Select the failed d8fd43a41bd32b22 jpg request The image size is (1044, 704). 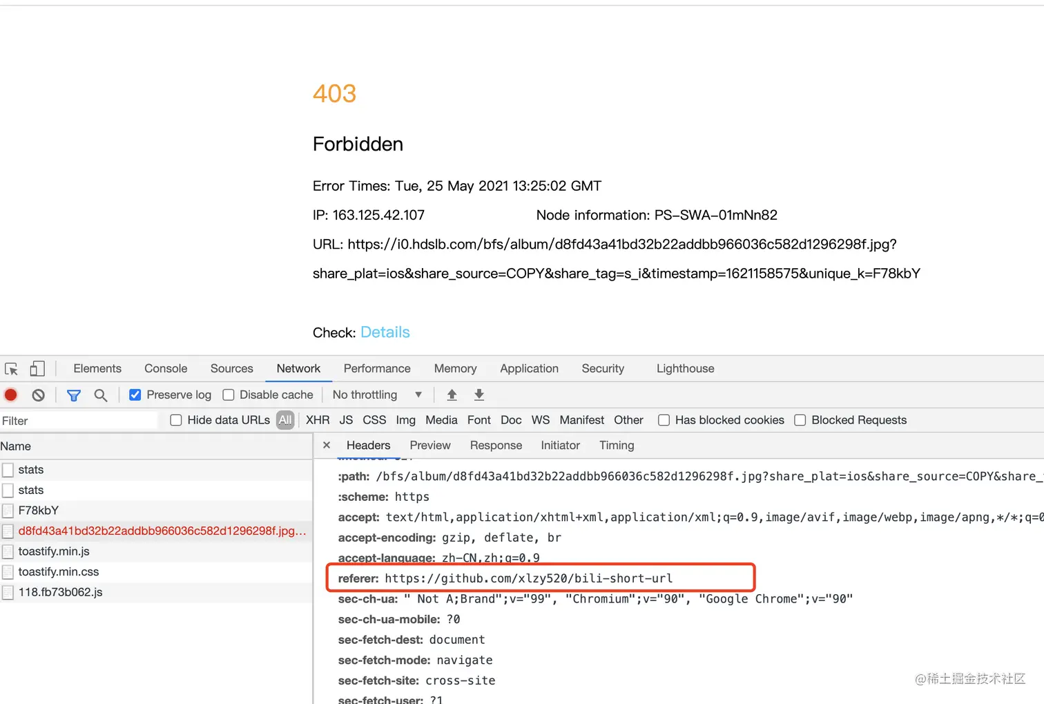click(x=156, y=531)
